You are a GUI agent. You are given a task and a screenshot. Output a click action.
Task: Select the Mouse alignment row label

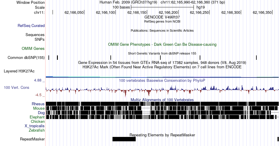click(39, 108)
